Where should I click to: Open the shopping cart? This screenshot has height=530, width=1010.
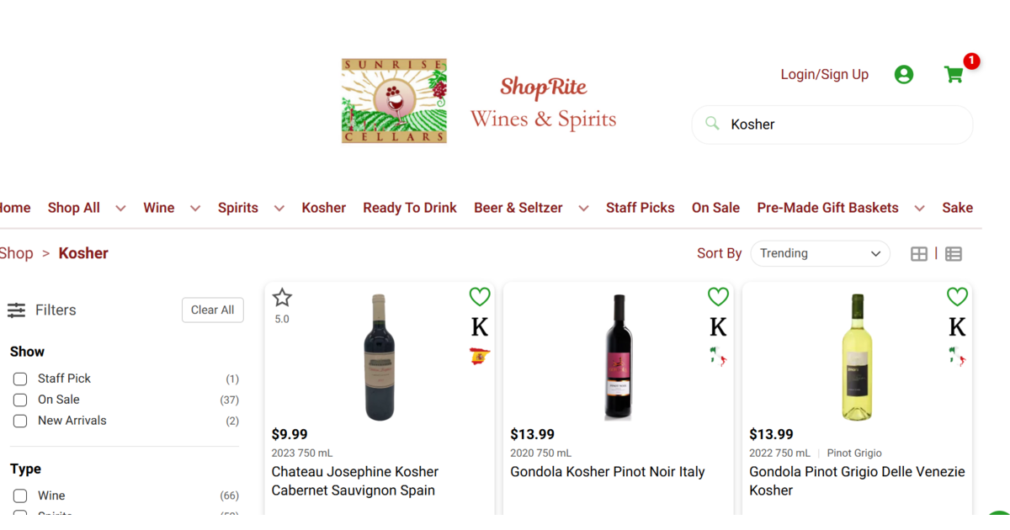pos(954,74)
